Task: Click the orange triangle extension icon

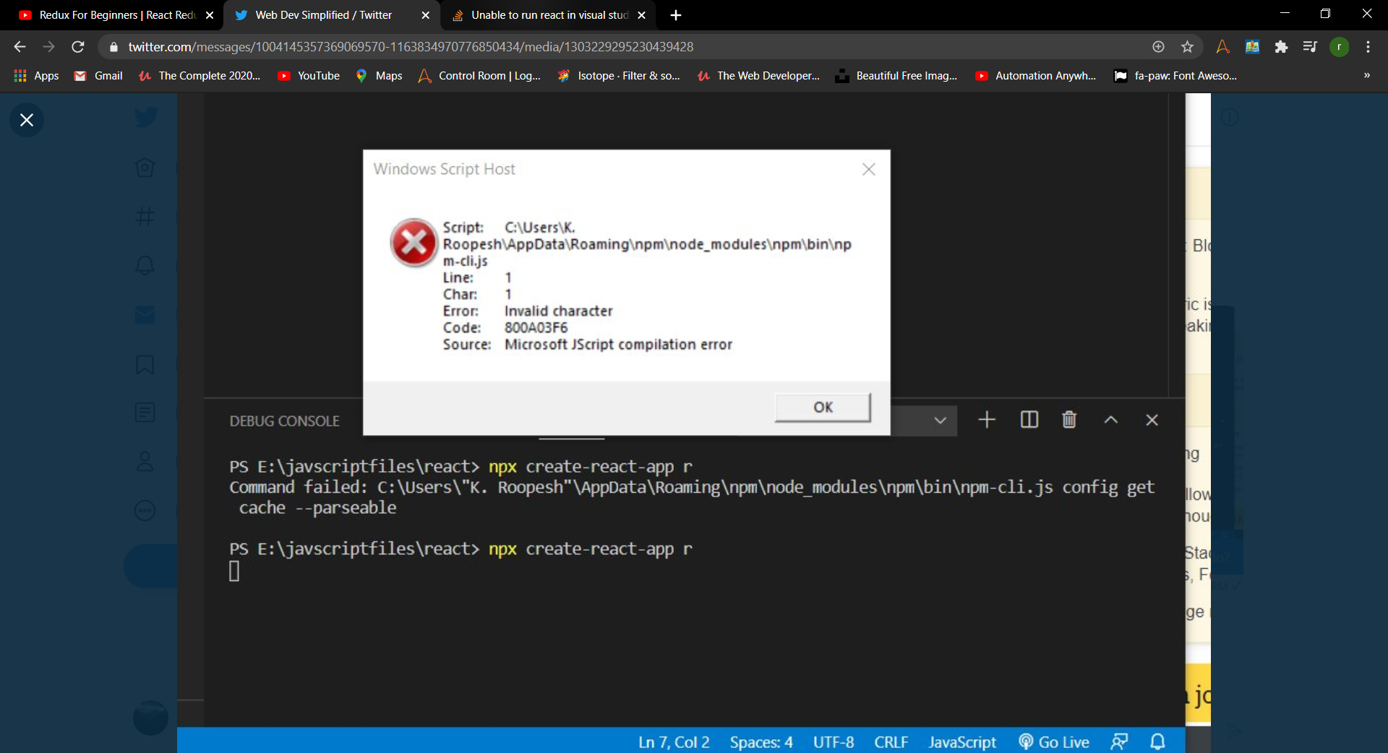Action: pyautogui.click(x=1222, y=47)
